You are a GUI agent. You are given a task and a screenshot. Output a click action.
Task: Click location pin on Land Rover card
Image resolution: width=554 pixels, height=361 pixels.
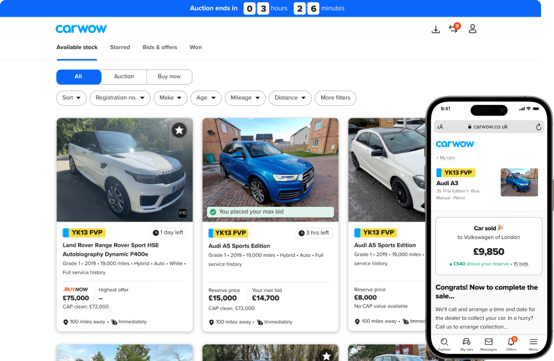66,322
